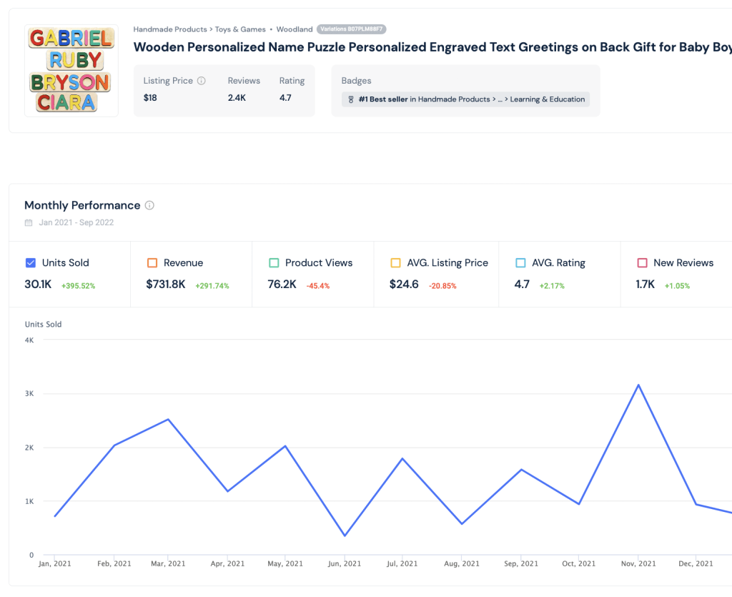Click the Aug, 2021 axis label
732x597 pixels.
click(462, 564)
